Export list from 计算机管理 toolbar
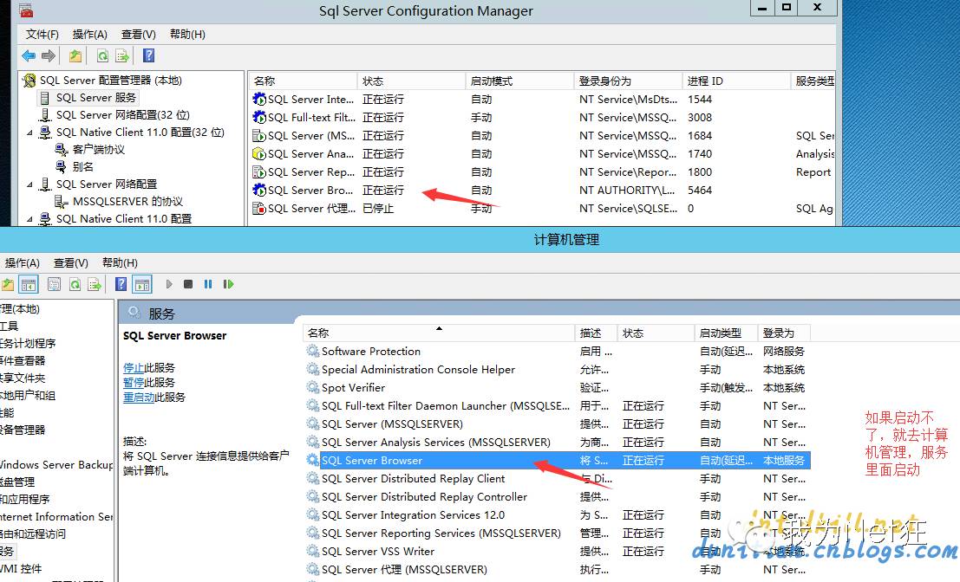Screen dimensions: 960x582 [x=95, y=284]
